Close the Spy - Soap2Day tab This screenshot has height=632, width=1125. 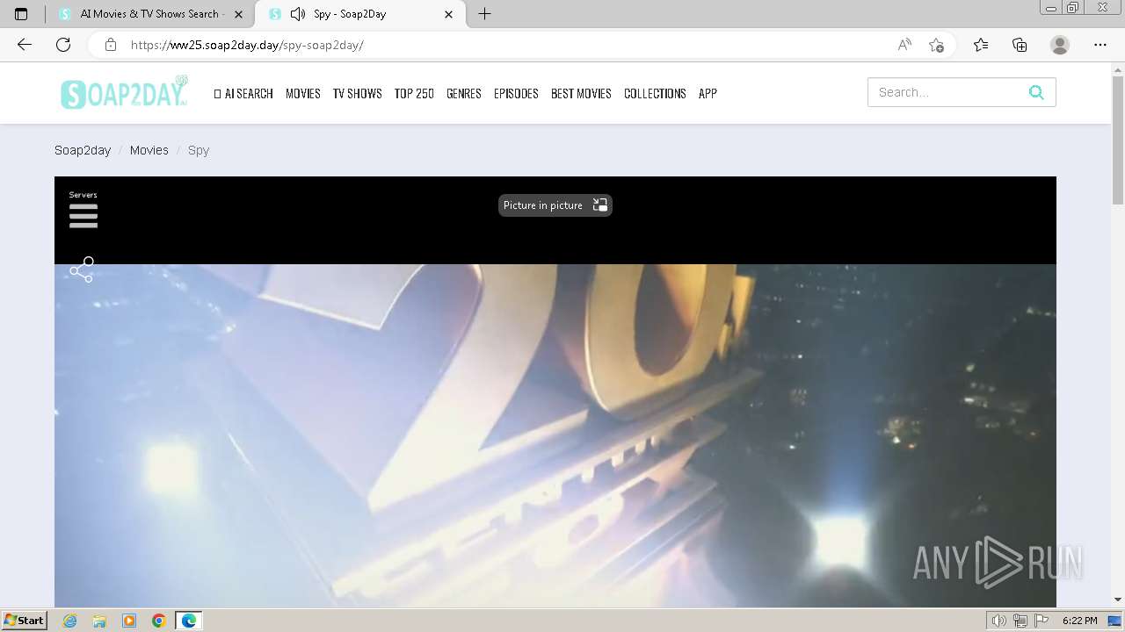[449, 14]
